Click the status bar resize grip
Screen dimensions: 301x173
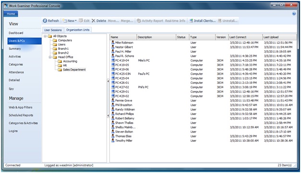point(295,165)
